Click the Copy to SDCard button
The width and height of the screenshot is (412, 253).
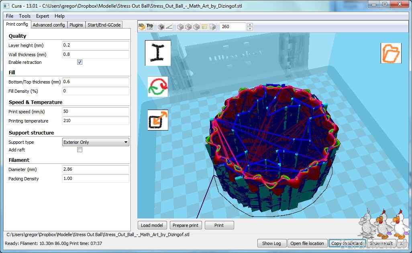(347, 243)
